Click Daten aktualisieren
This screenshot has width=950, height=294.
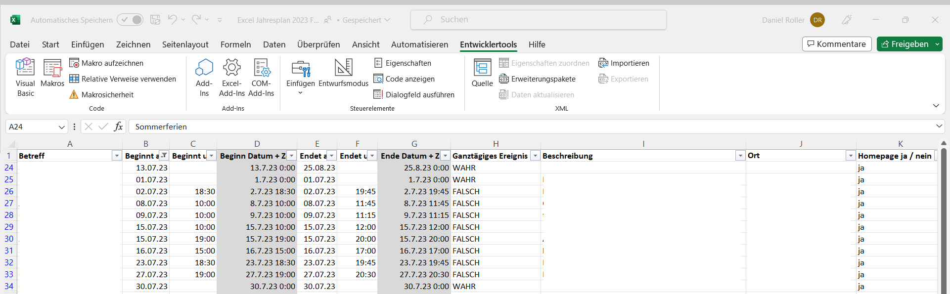coord(537,94)
